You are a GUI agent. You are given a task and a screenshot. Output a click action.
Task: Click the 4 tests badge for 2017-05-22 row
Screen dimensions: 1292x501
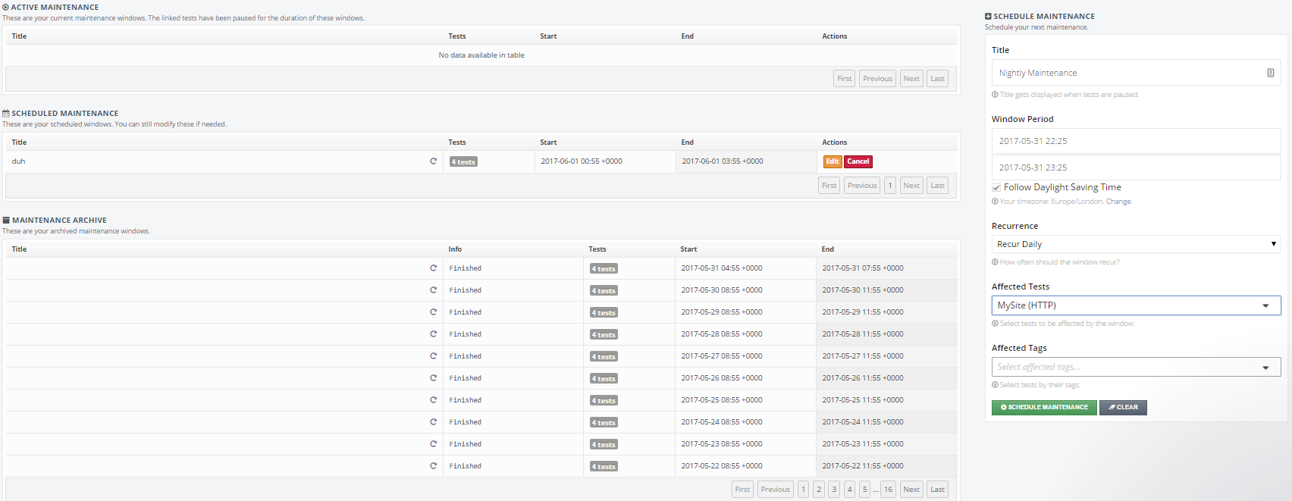click(604, 467)
